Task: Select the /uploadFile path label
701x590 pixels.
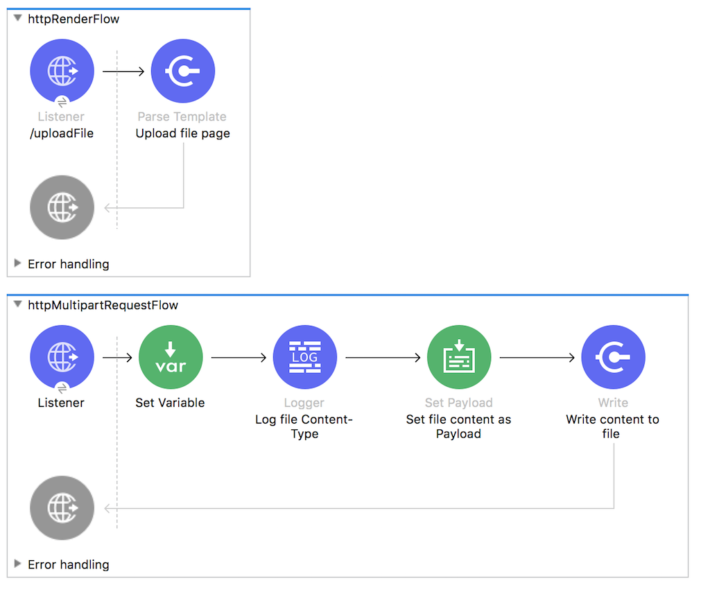Action: [x=62, y=132]
